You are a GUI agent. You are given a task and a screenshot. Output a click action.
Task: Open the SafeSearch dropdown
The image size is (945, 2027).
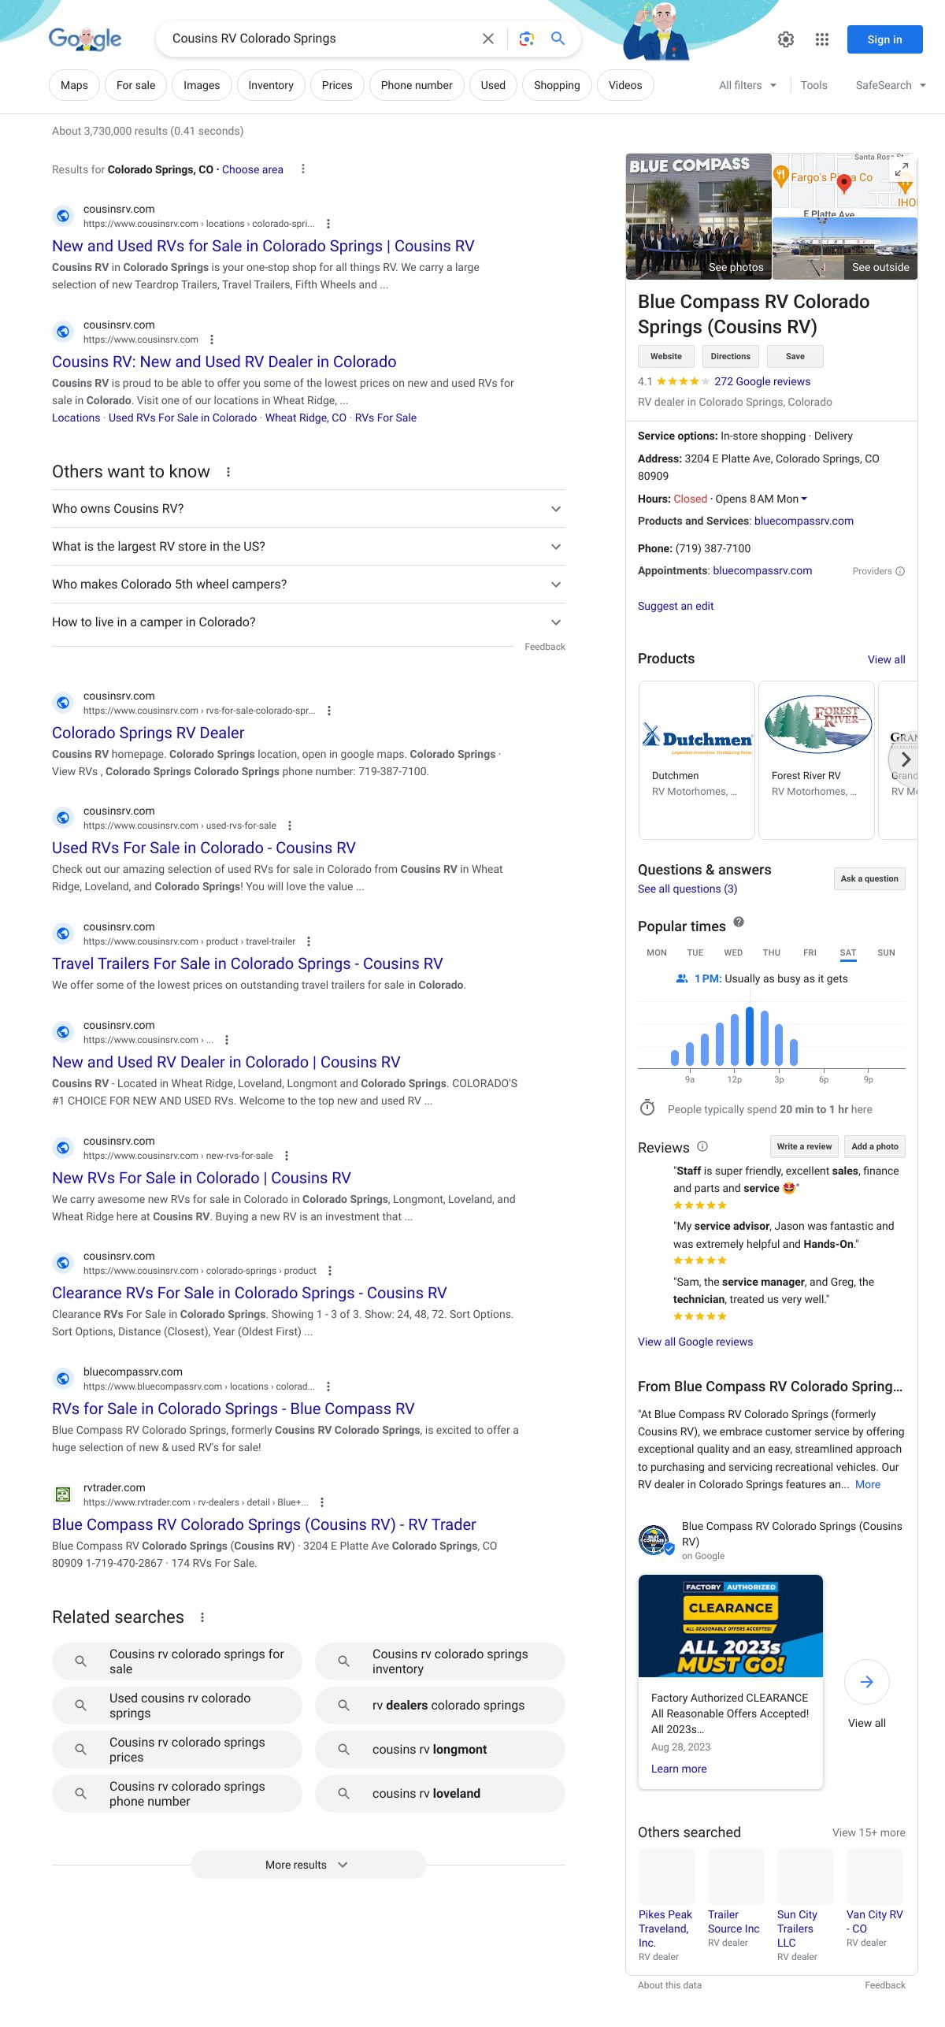click(890, 85)
